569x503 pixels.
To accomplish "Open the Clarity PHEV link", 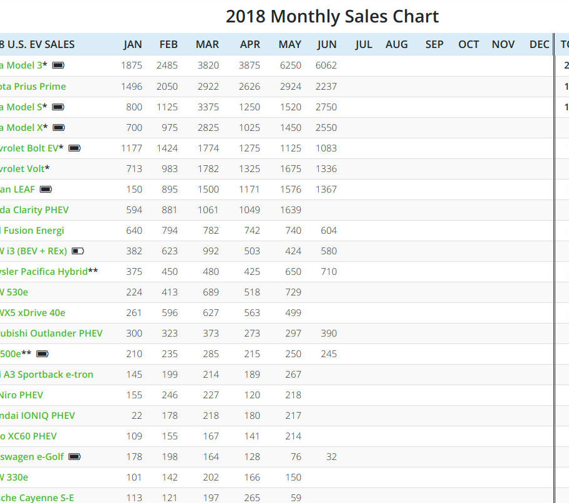I will [x=34, y=210].
